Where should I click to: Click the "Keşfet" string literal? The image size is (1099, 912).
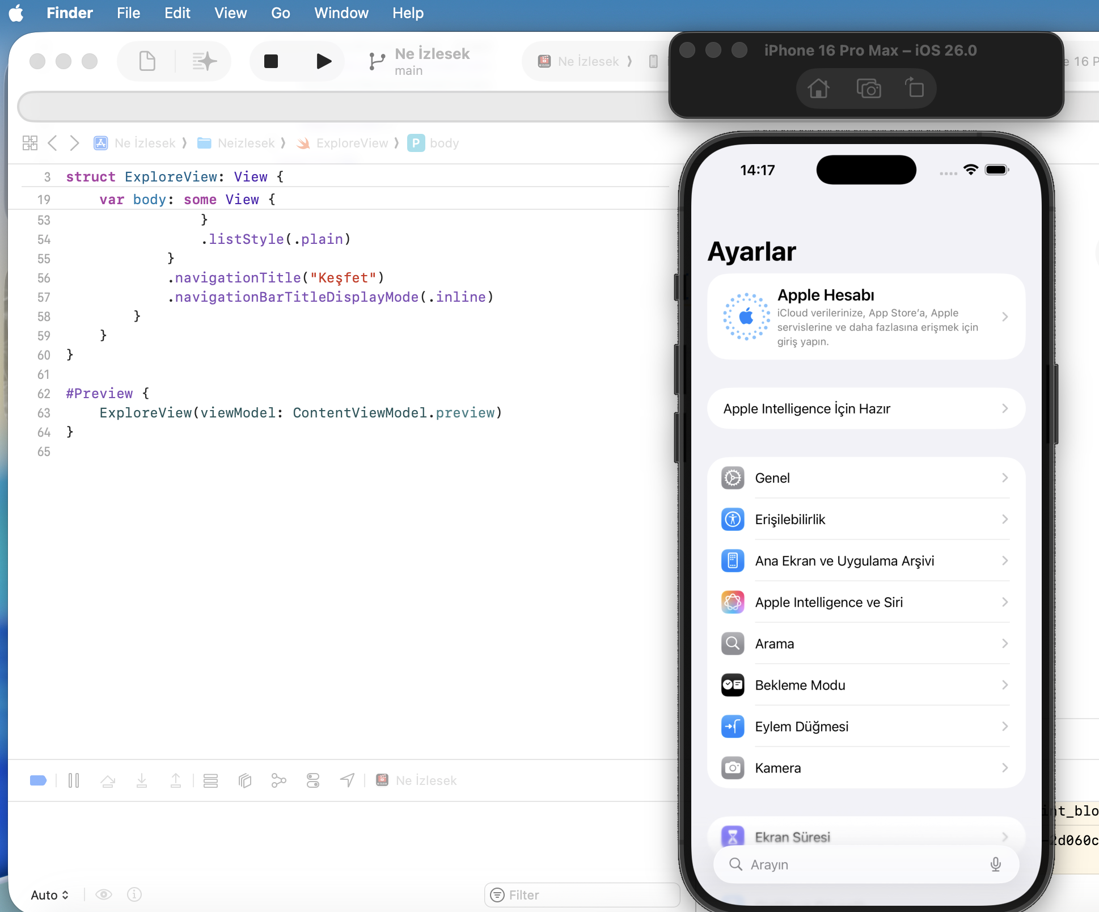[343, 278]
